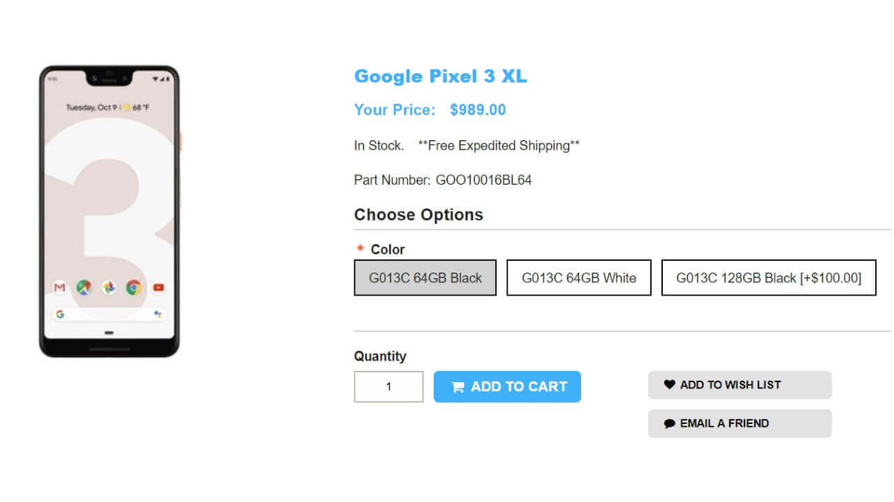This screenshot has width=894, height=502.
Task: Click the Gmail icon on the phone screen
Action: (60, 287)
